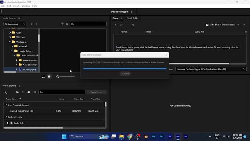Select the Queue tab

(x=116, y=18)
